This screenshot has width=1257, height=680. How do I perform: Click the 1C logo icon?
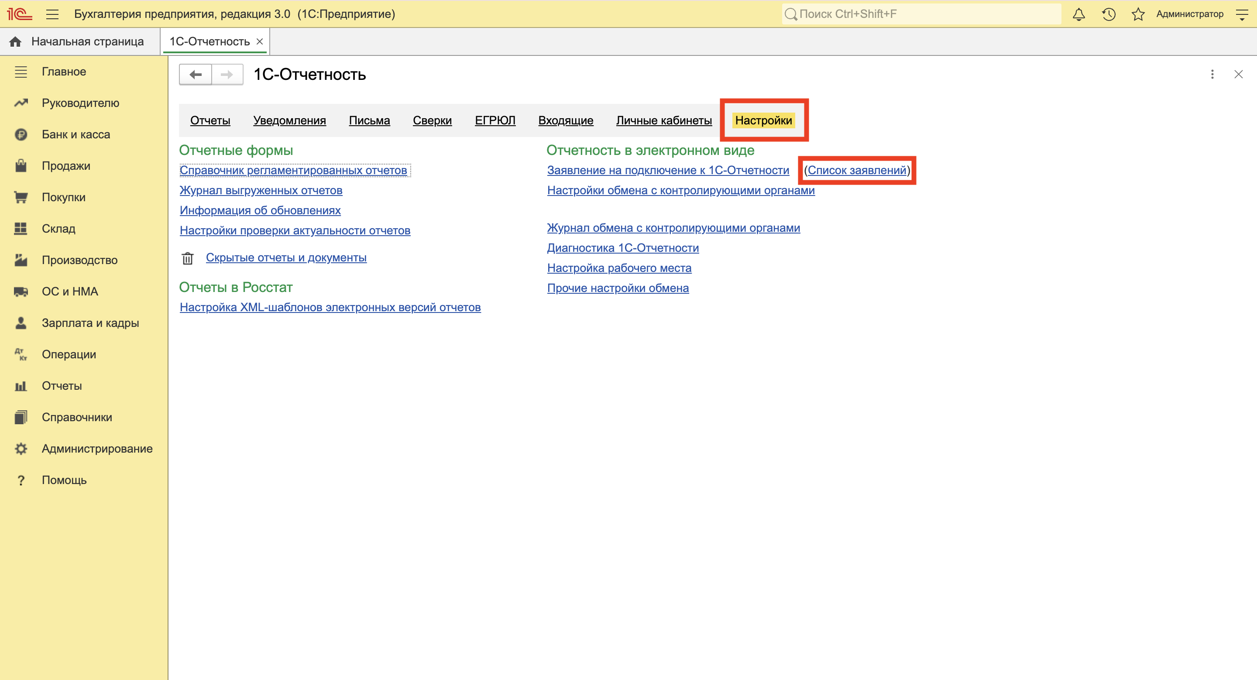coord(19,14)
